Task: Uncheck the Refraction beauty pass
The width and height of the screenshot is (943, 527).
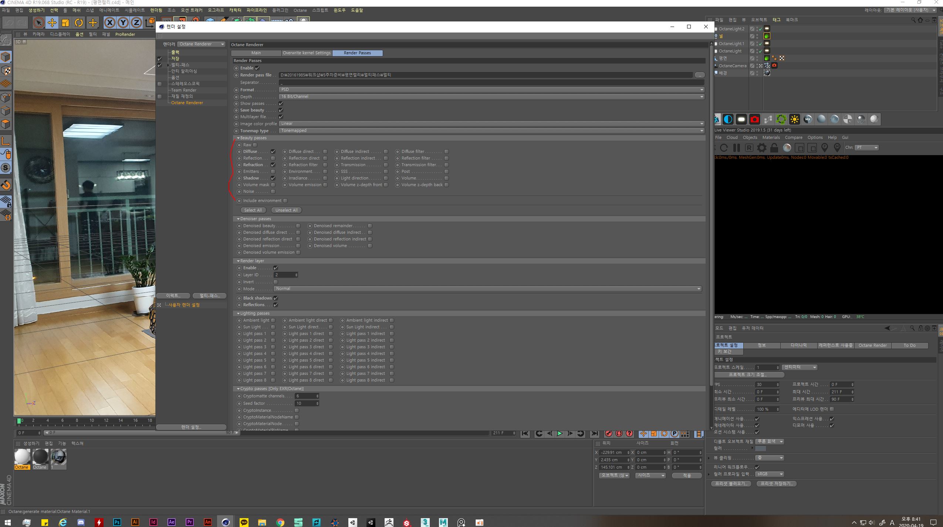Action: tap(273, 165)
